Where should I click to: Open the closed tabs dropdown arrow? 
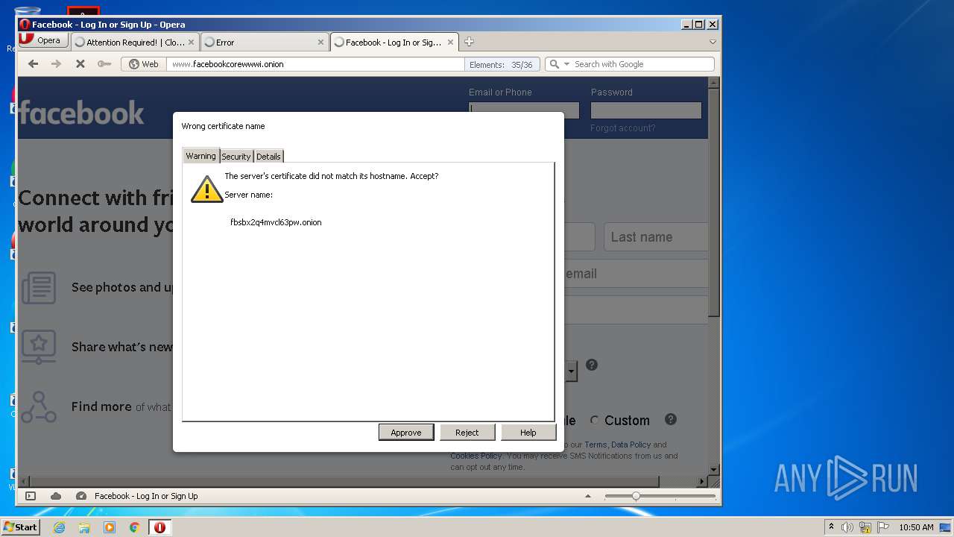[713, 42]
